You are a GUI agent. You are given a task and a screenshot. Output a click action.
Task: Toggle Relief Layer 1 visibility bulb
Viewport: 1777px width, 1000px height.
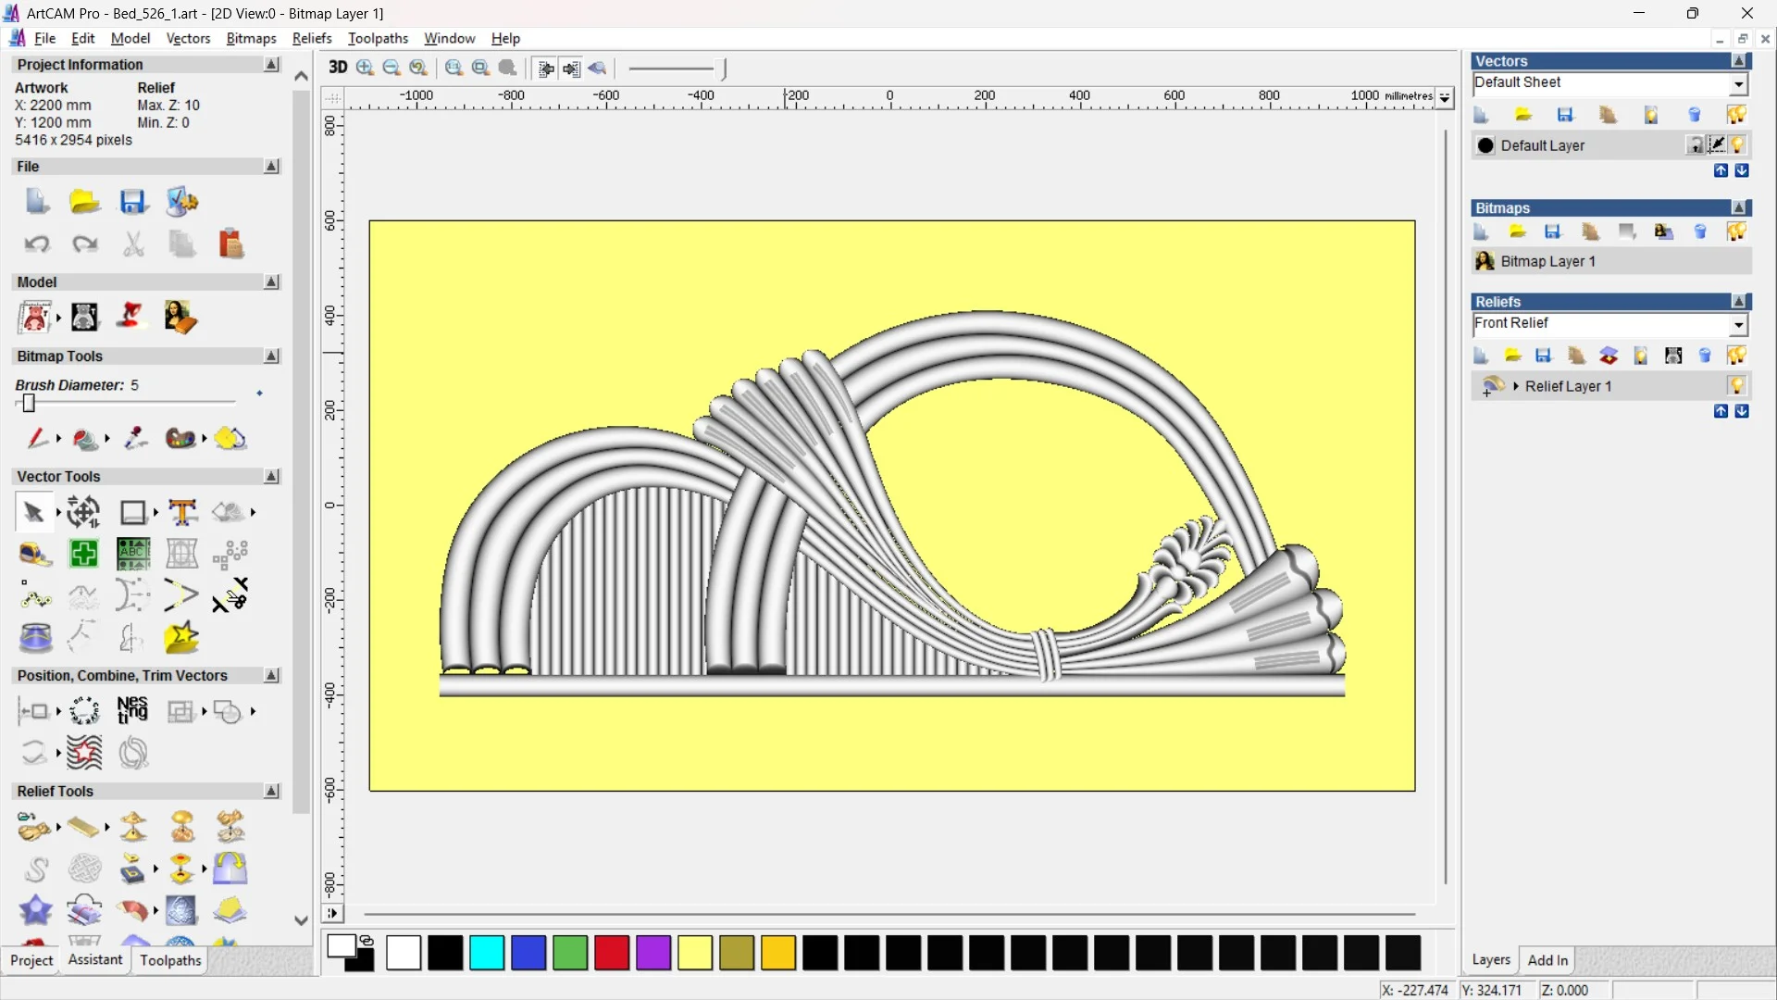(1736, 386)
